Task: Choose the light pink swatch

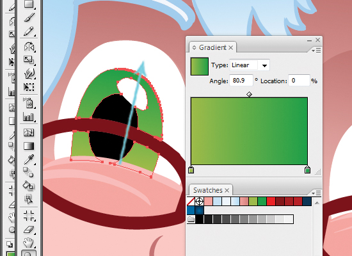Action: (209, 202)
